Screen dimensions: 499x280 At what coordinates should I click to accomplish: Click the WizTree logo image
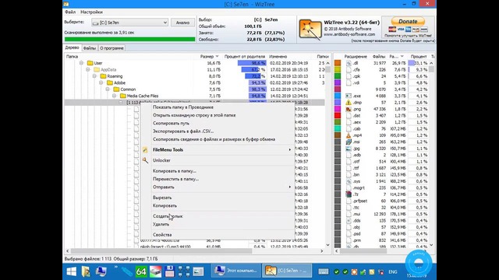coord(310,30)
